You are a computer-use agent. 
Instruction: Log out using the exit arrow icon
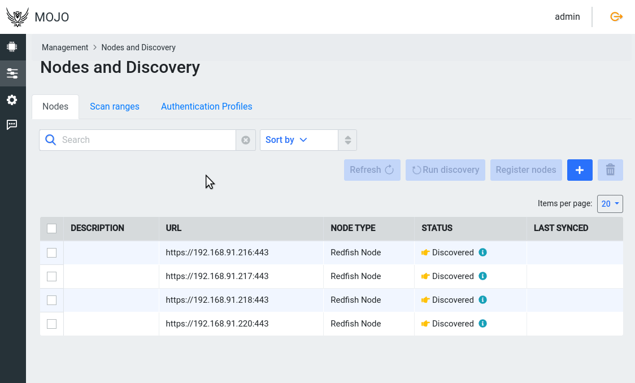pos(616,17)
